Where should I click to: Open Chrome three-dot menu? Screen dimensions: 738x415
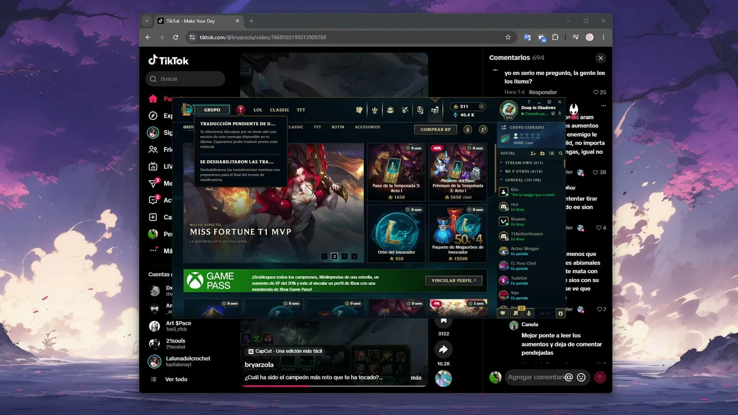tap(604, 37)
